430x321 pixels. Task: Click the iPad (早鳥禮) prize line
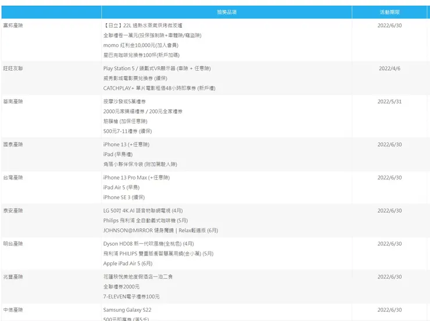pos(118,154)
